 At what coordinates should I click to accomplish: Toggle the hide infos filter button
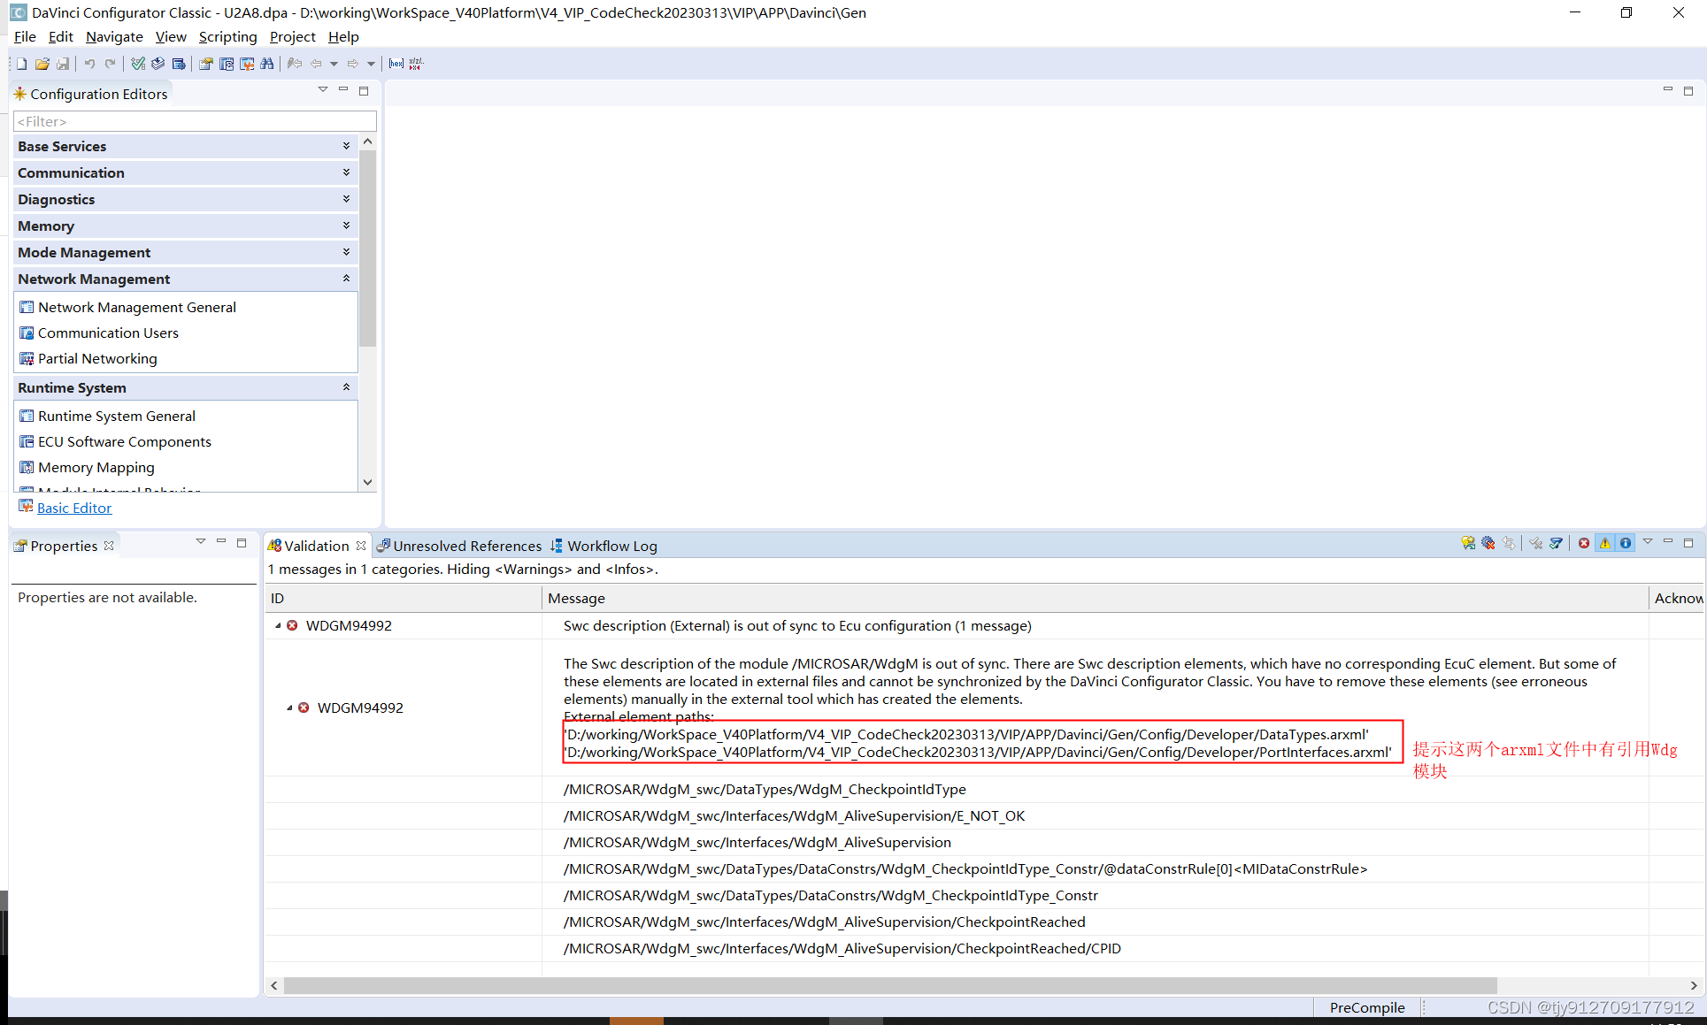click(1626, 543)
